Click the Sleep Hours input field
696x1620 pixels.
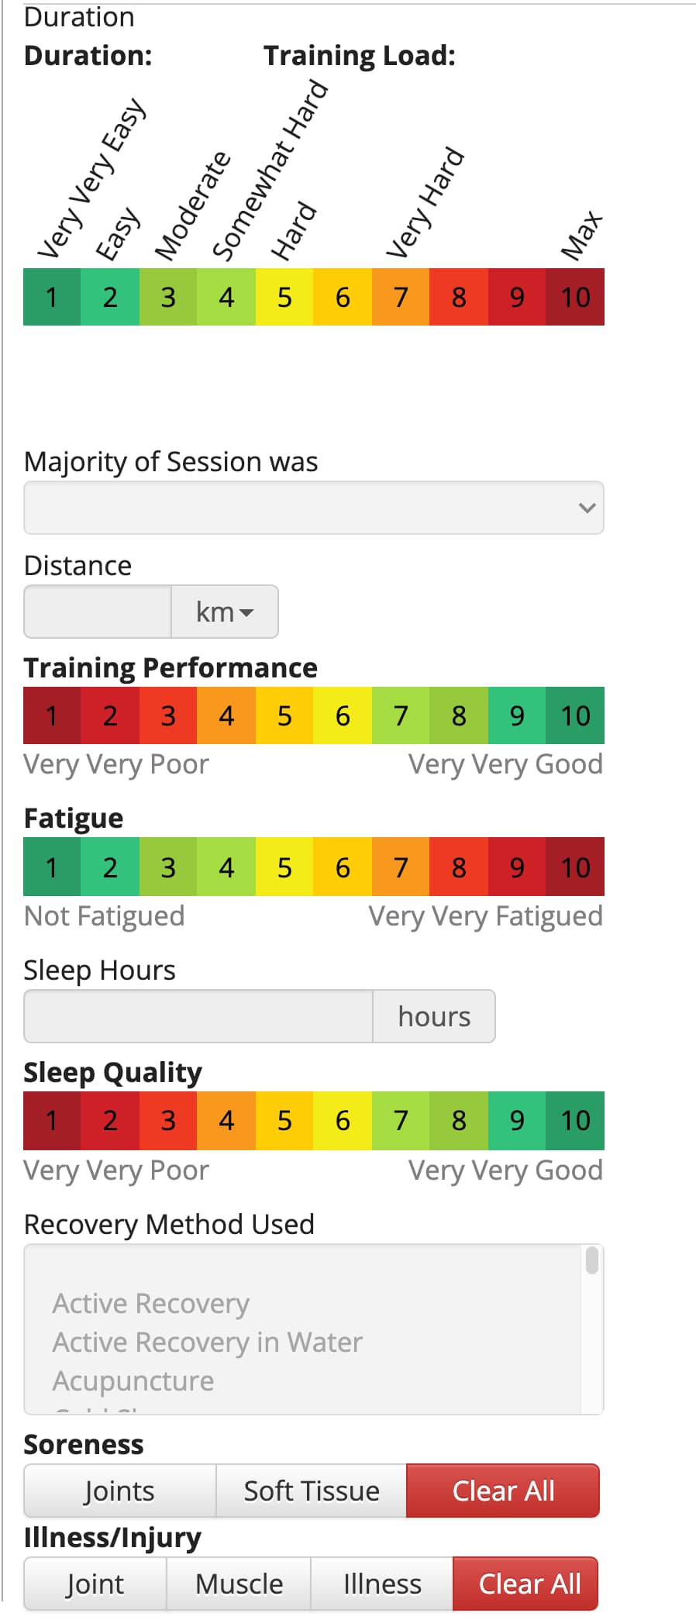click(198, 1016)
